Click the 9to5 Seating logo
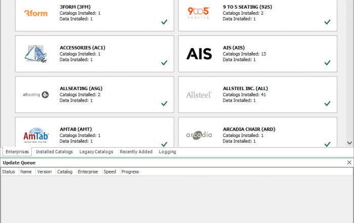The image size is (354, 223). 198,13
